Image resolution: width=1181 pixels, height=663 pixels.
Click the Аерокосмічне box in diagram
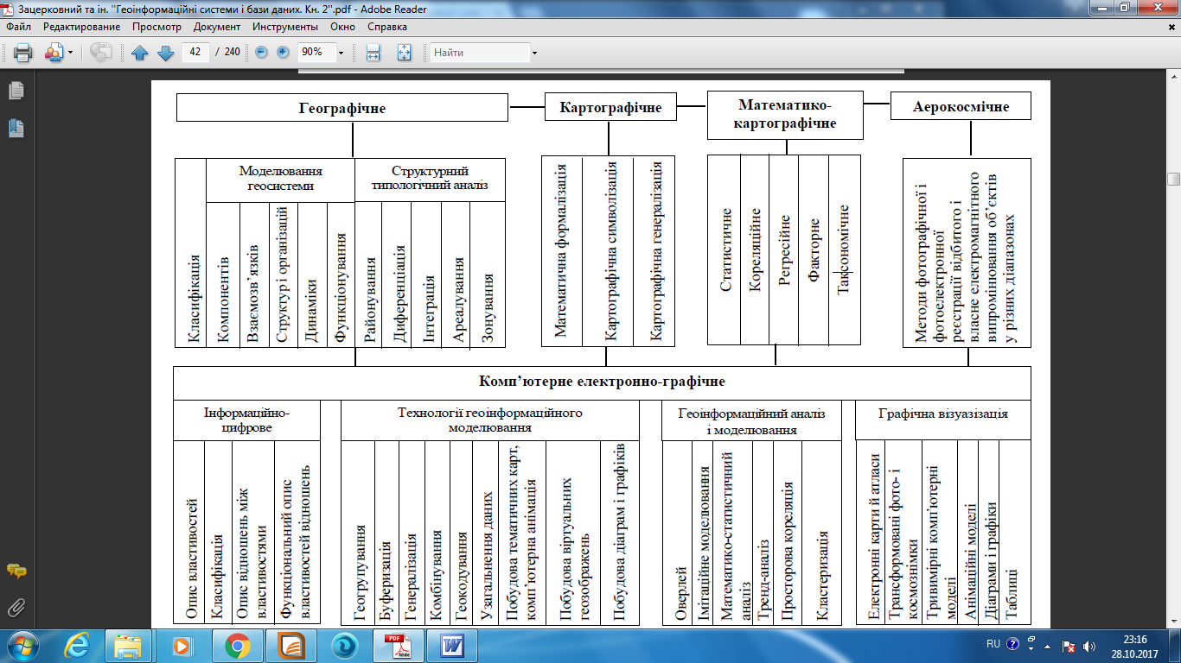(x=961, y=107)
